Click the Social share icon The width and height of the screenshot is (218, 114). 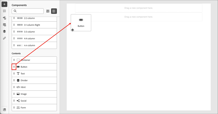[x=18, y=101]
